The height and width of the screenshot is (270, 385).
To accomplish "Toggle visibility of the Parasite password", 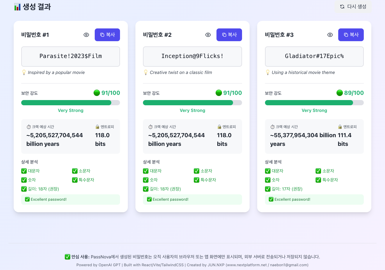I will tap(86, 35).
